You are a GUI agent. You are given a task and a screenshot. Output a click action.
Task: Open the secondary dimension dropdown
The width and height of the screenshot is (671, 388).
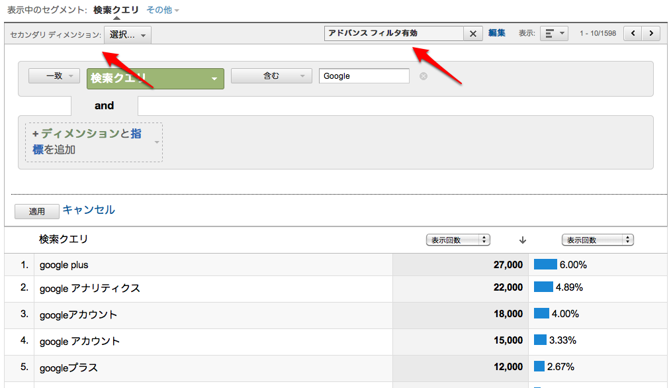[128, 34]
